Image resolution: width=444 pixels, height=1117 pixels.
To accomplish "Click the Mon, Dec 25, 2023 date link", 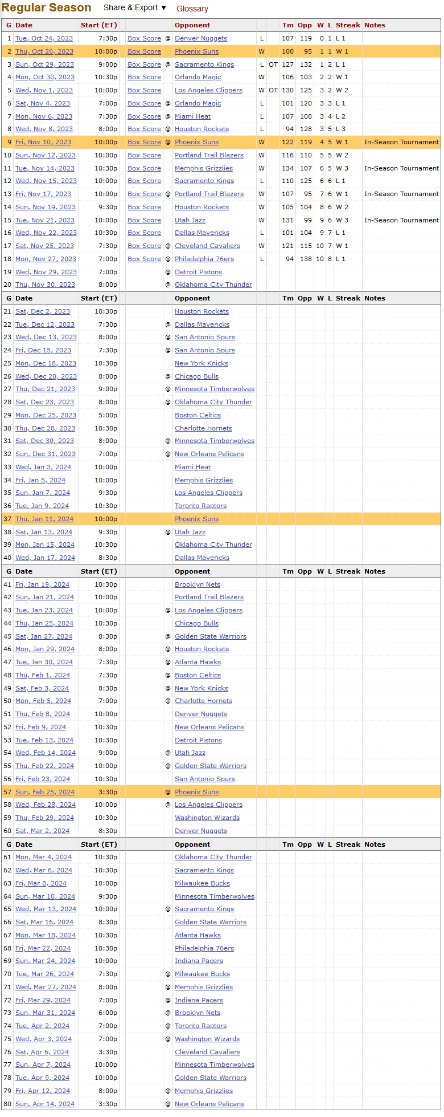I will click(46, 415).
